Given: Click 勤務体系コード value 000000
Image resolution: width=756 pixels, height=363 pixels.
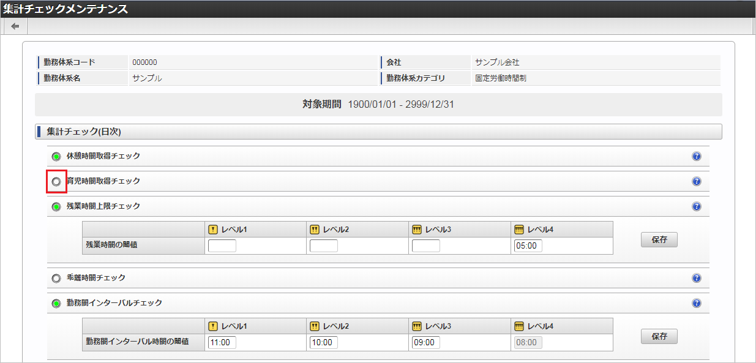Looking at the screenshot, I should 145,62.
